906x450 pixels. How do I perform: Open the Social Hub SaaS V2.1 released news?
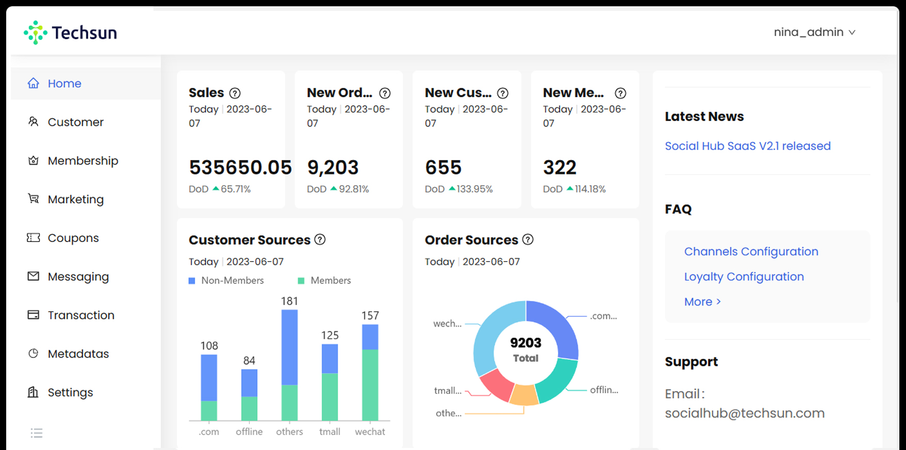click(748, 146)
